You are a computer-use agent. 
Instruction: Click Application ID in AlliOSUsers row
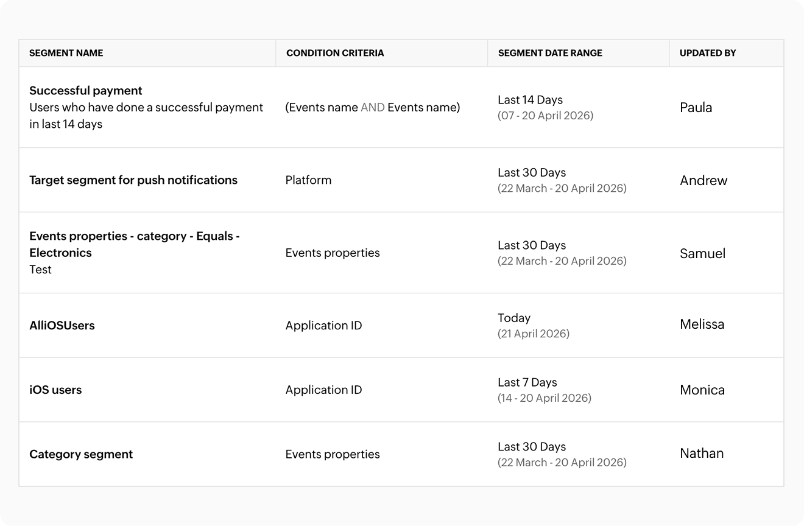(323, 326)
